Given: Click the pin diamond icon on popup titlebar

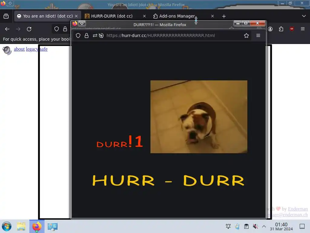Looking at the screenshot, I should point(82,23).
